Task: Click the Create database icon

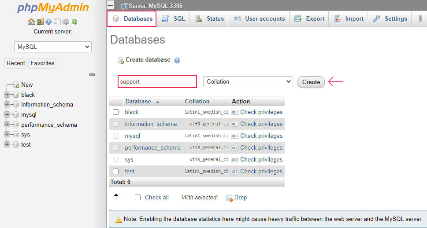Action: [120, 60]
